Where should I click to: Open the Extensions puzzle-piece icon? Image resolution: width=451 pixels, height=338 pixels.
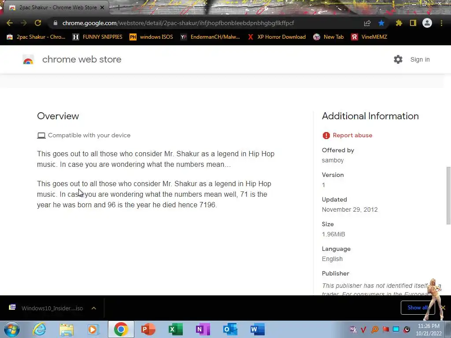pos(399,23)
